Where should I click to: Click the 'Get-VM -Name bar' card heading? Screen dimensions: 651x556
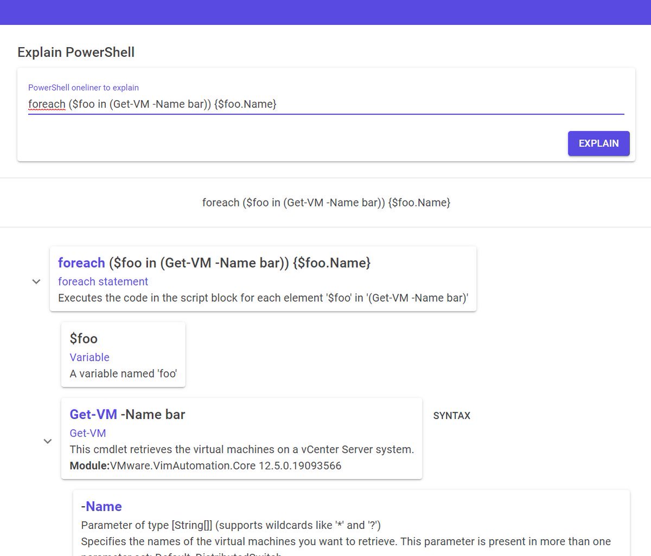coord(127,415)
